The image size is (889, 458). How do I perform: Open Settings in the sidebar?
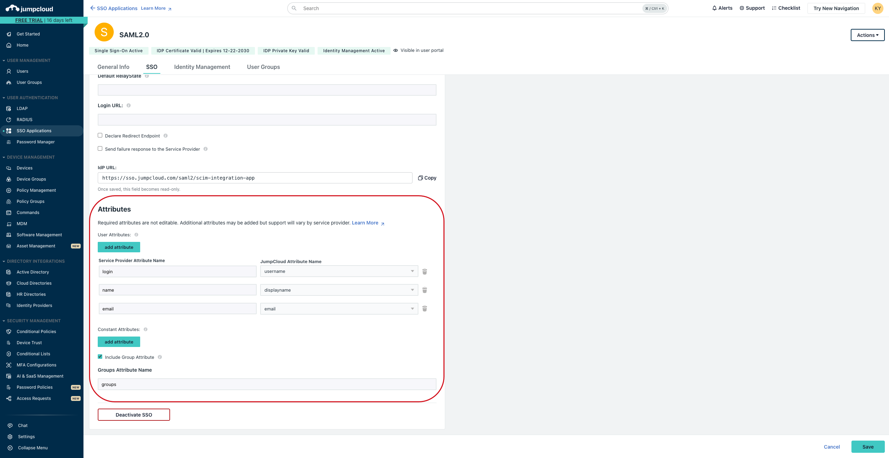click(x=26, y=436)
